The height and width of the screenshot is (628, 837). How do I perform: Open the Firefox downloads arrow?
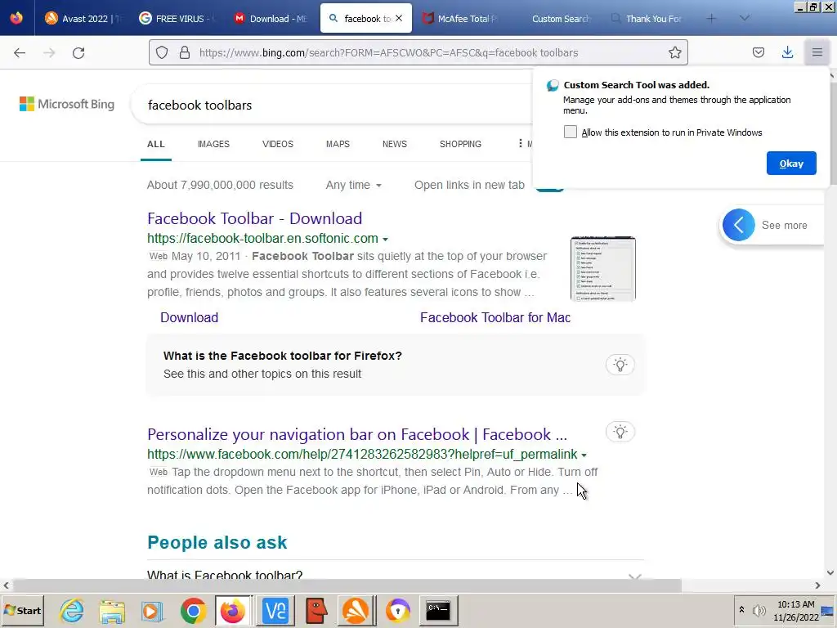tap(787, 52)
